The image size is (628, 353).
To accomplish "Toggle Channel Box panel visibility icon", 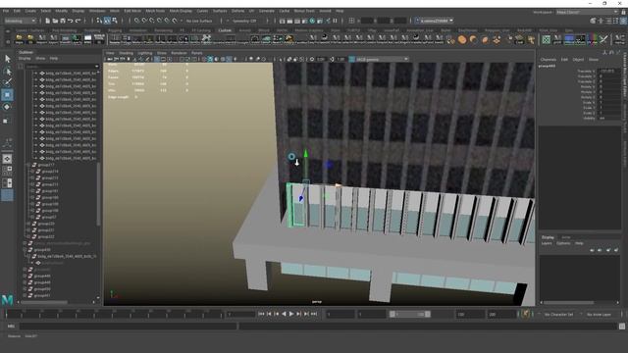I will click(x=623, y=21).
